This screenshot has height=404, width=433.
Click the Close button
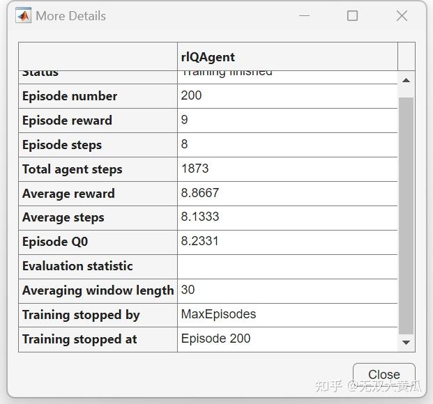(383, 374)
